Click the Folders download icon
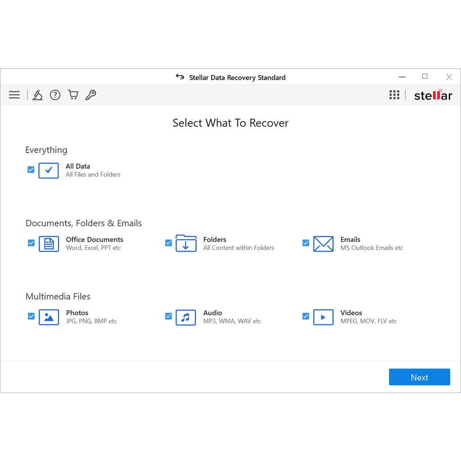 (x=186, y=244)
